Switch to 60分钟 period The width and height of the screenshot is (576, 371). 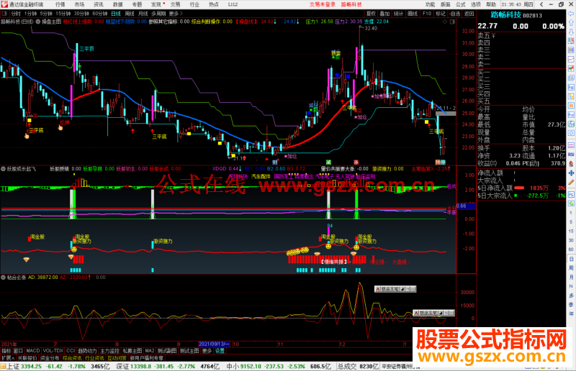[x=100, y=14]
